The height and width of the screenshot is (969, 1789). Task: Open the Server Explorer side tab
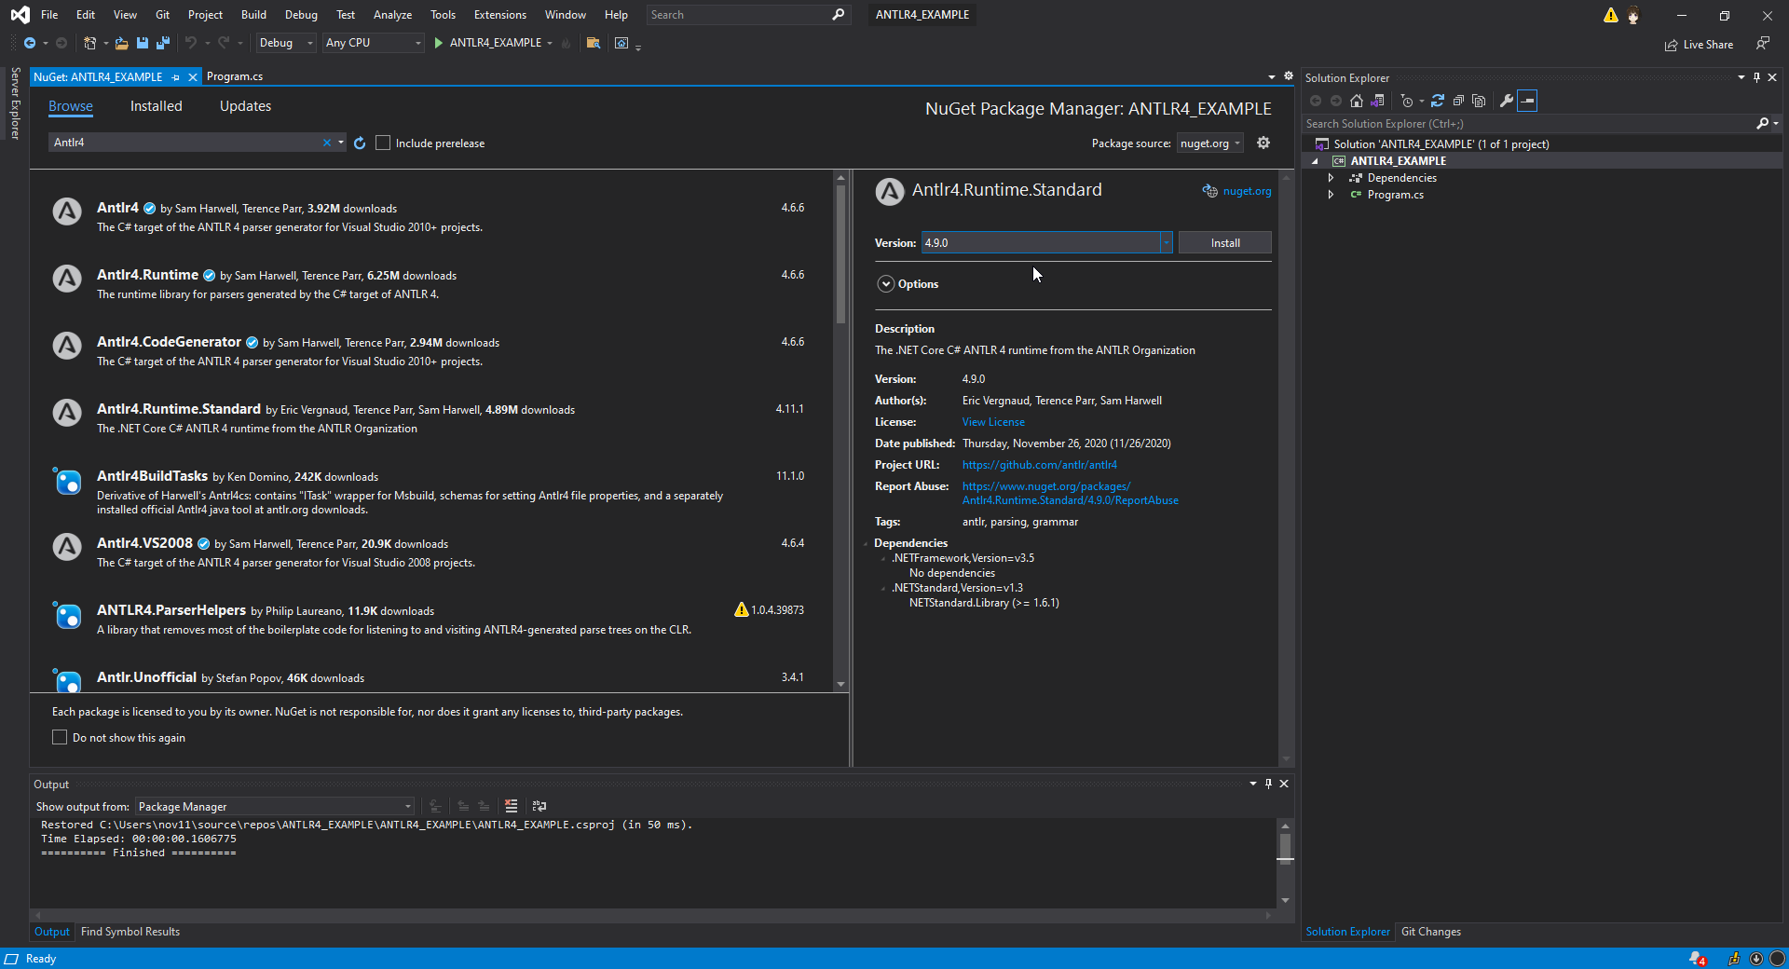tap(15, 103)
